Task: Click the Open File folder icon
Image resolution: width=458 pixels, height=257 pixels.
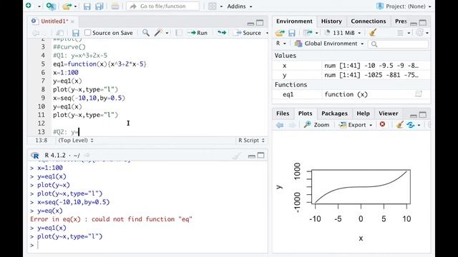Action: (x=67, y=6)
